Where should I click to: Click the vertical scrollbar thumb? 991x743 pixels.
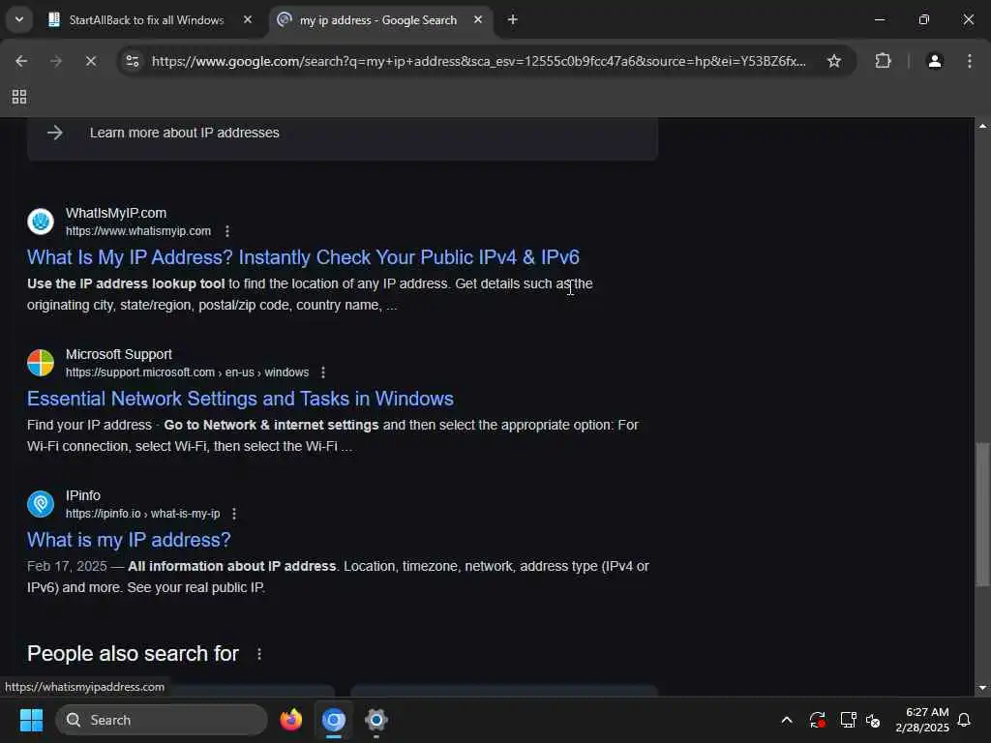[x=982, y=515]
